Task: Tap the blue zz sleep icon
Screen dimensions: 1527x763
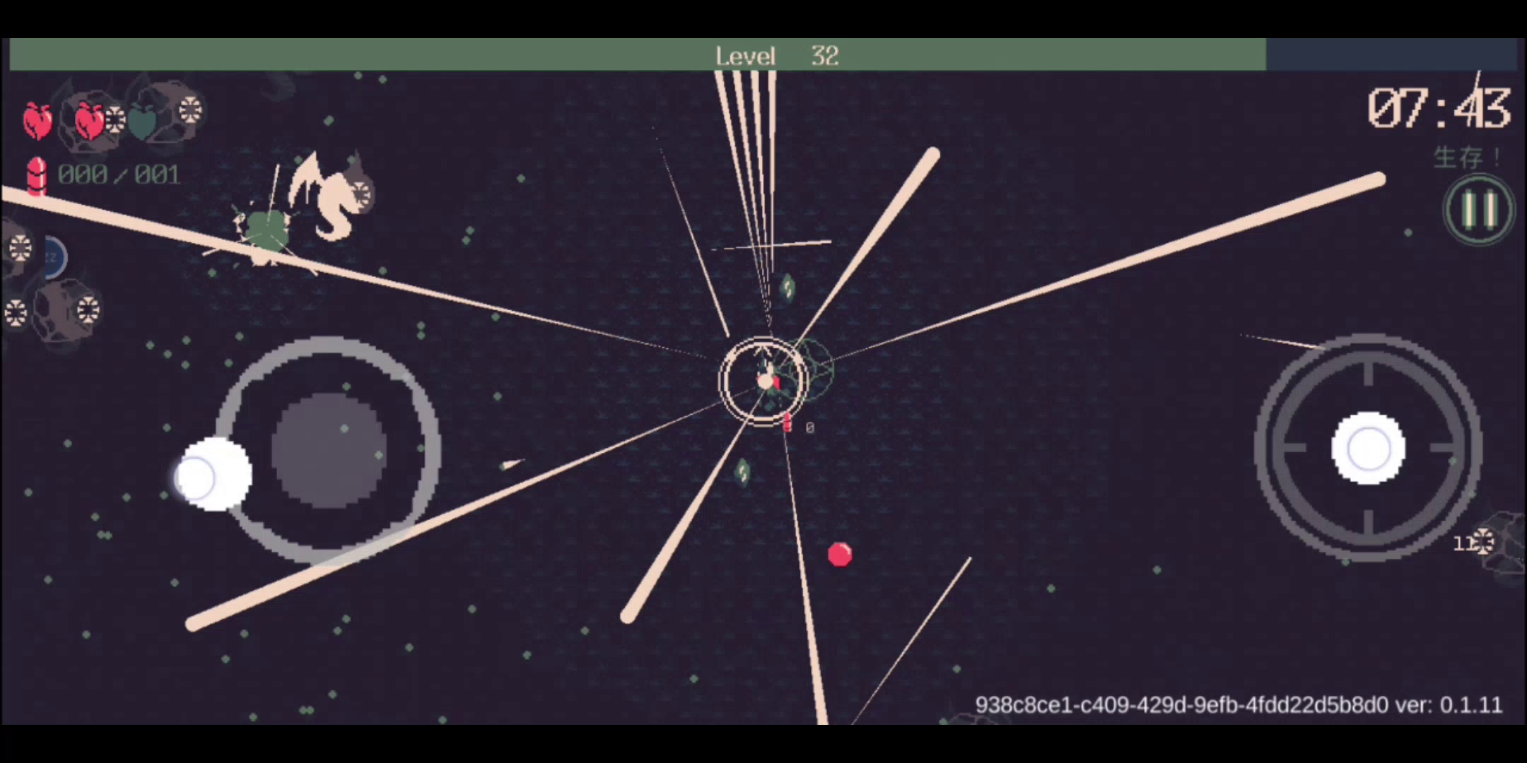Action: click(x=54, y=257)
